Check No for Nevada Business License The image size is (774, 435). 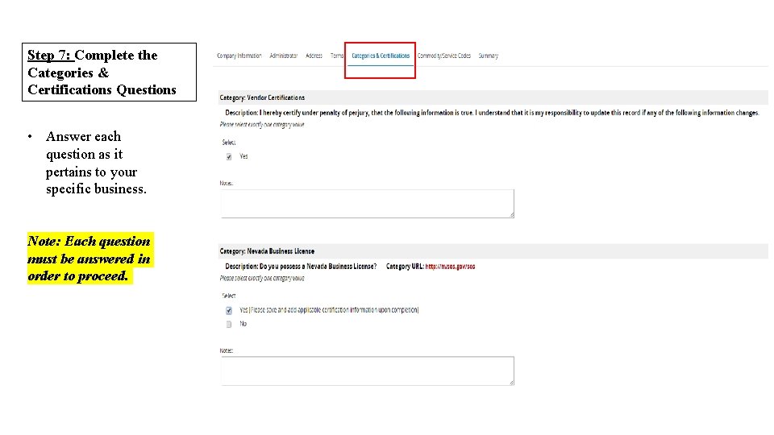tap(229, 325)
